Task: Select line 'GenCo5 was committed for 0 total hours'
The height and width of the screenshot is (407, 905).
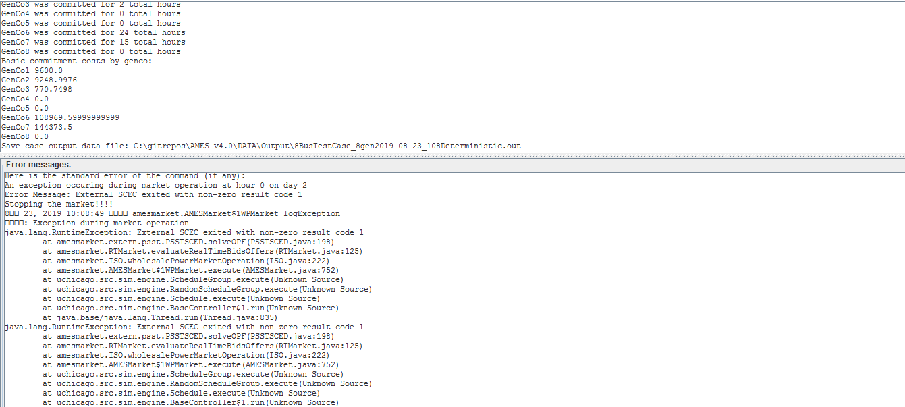Action: 91,23
